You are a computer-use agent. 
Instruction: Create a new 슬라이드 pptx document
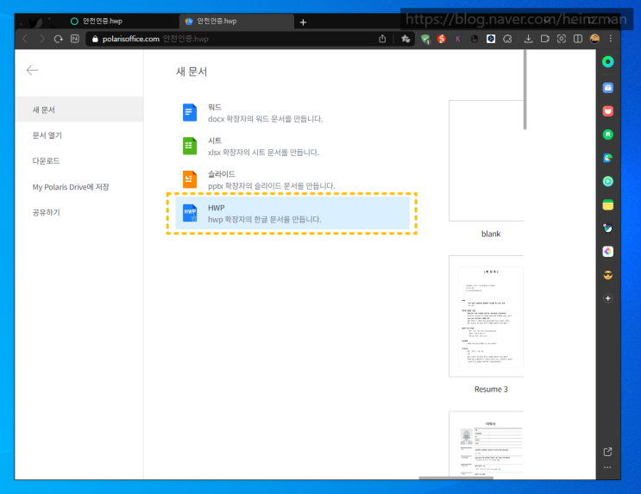click(x=292, y=180)
